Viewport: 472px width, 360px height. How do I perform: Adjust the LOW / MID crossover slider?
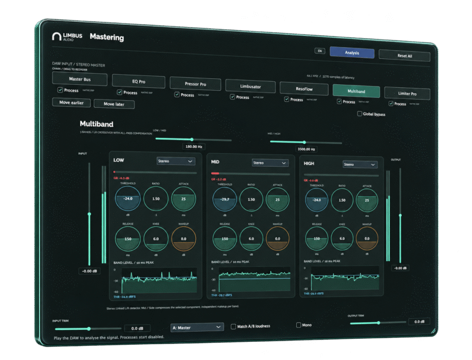tap(194, 140)
